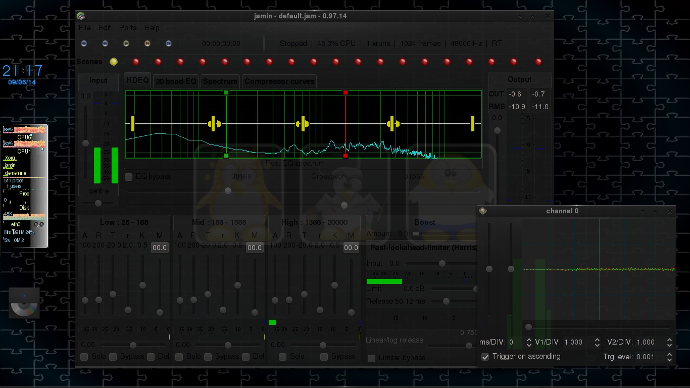Click Low band K ratio slider knob
This screenshot has width=690, height=388.
[x=142, y=285]
